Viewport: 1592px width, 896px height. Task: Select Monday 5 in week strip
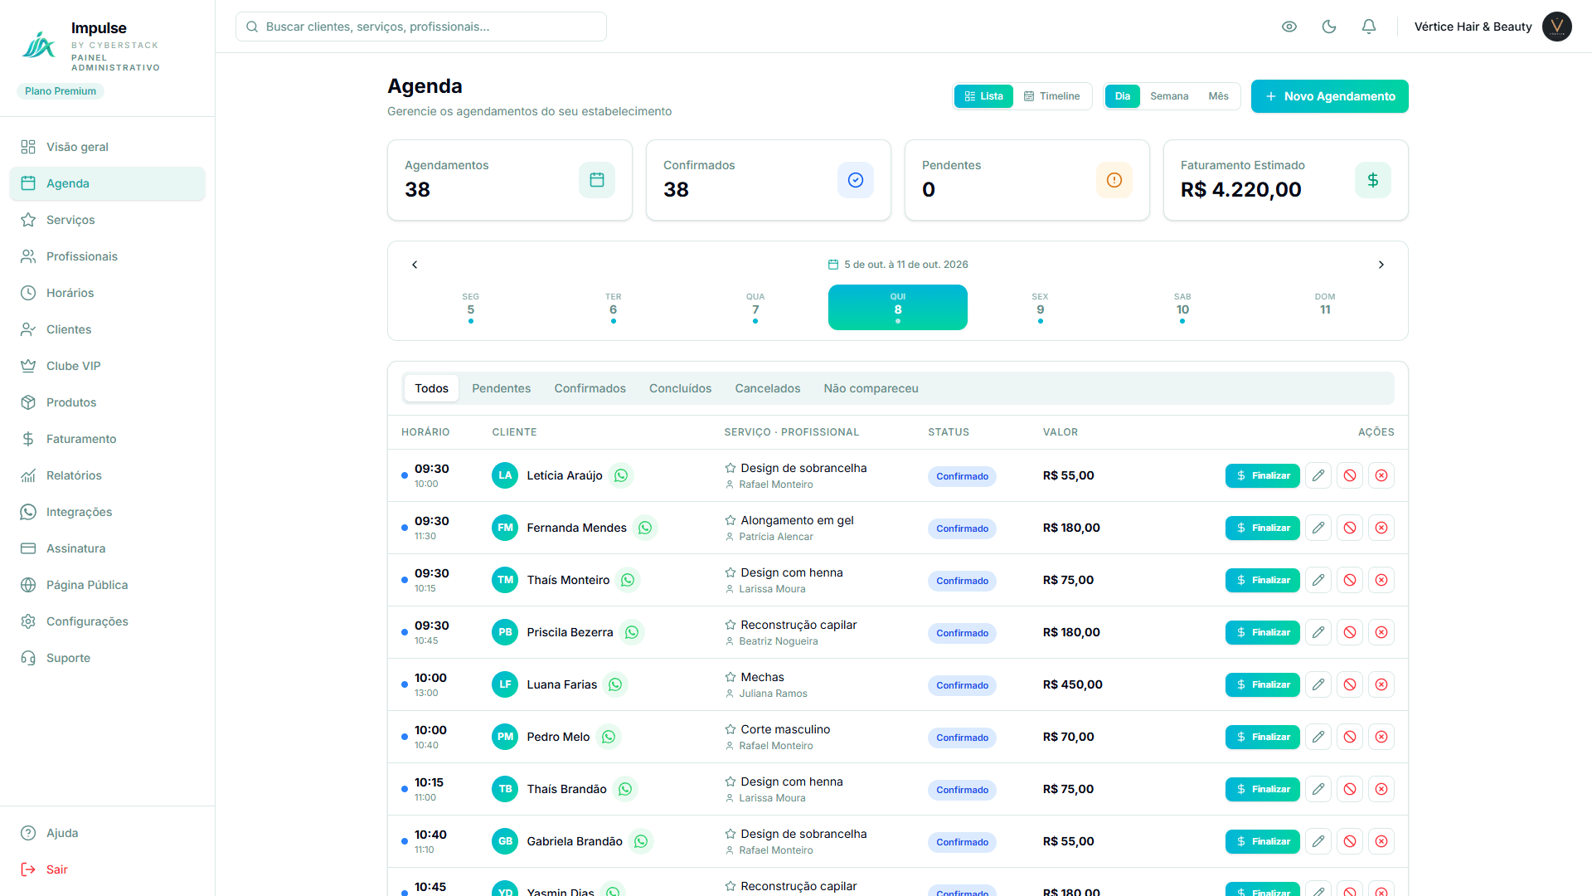(471, 307)
